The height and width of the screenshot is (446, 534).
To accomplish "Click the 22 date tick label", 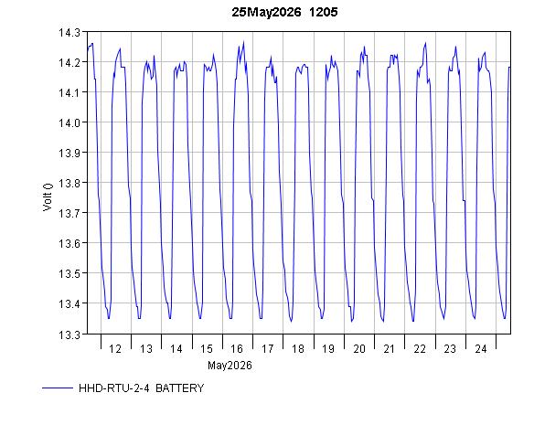I will (420, 349).
